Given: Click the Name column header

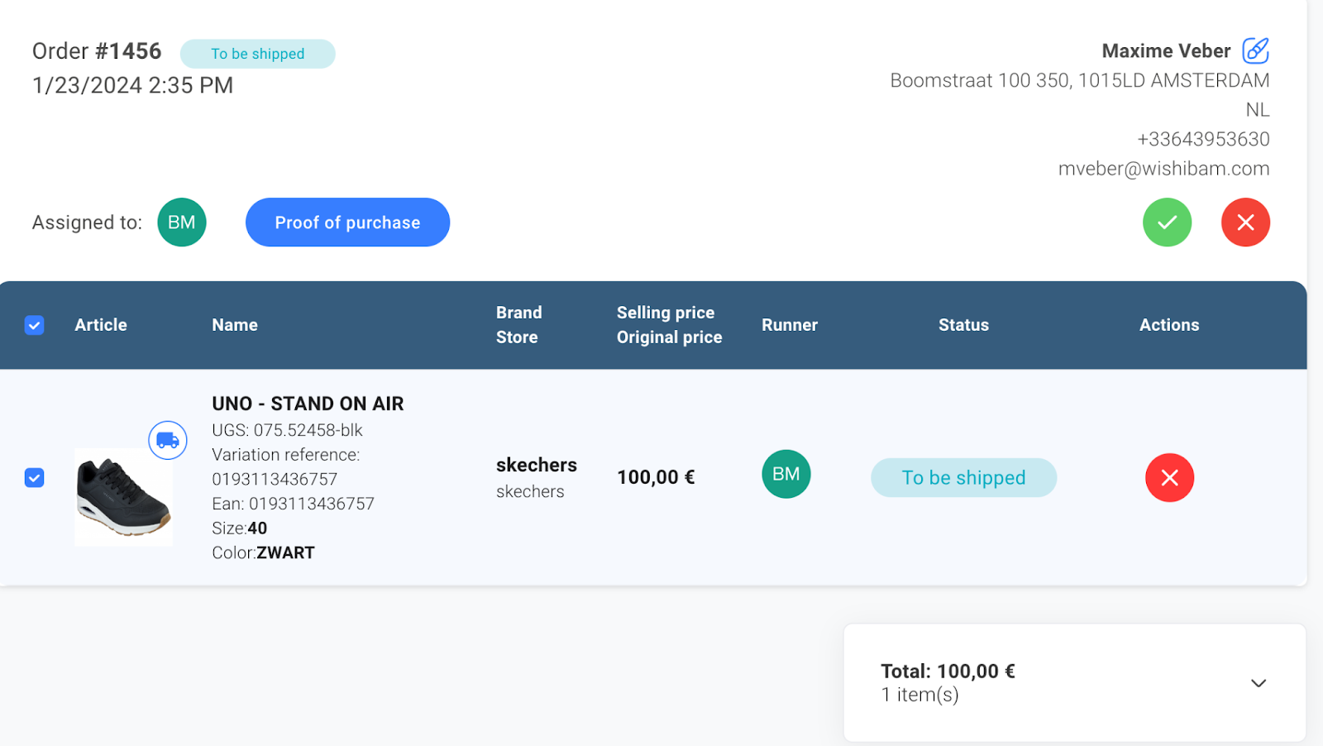Looking at the screenshot, I should pyautogui.click(x=235, y=325).
